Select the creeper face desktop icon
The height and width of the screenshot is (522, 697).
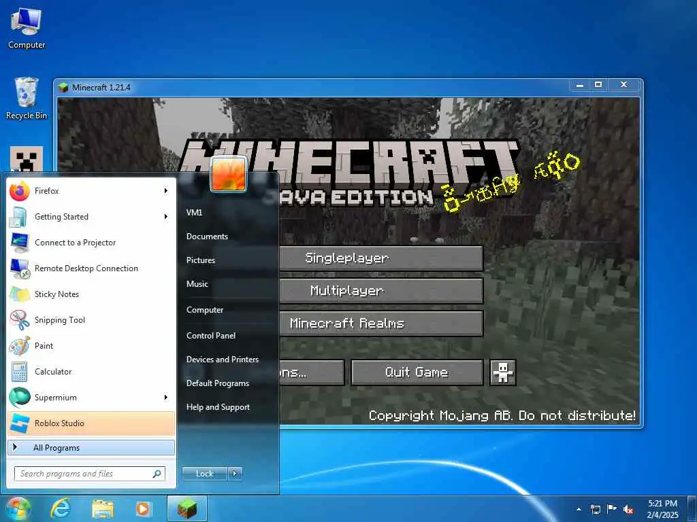point(27,159)
